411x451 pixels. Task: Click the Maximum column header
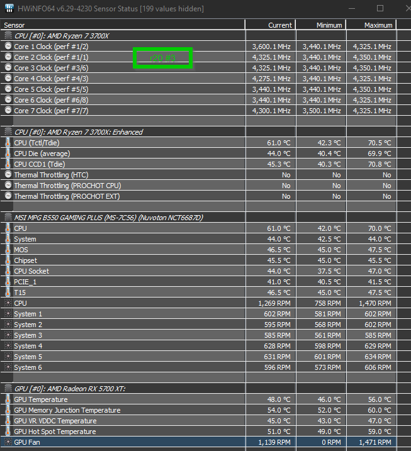pos(371,25)
